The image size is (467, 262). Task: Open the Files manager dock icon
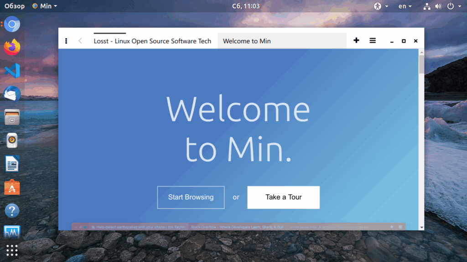pos(12,117)
